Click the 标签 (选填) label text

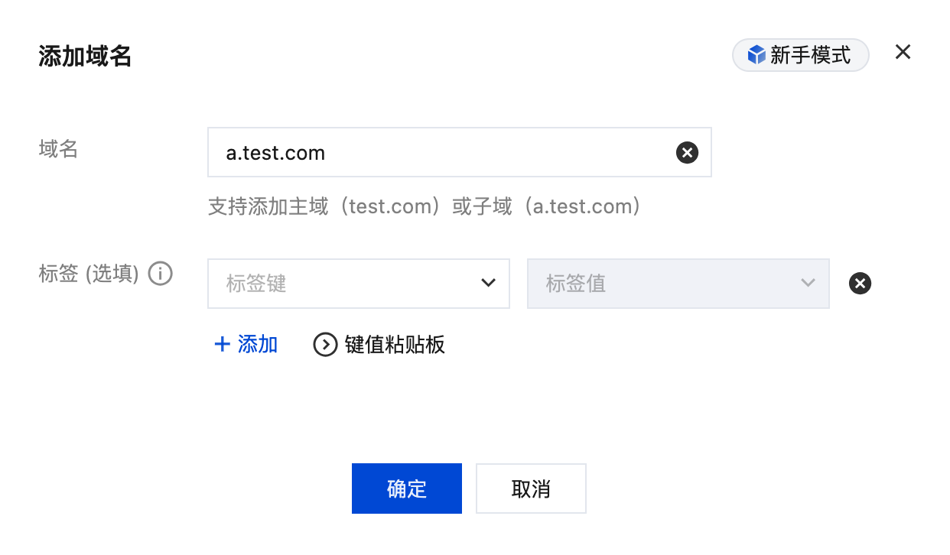pyautogui.click(x=89, y=274)
